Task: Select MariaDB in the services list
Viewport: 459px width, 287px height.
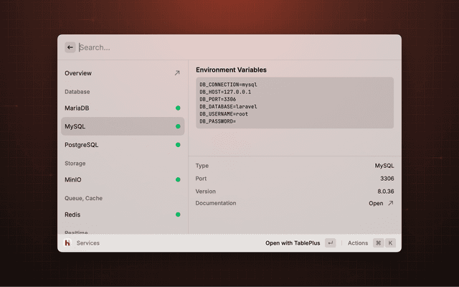Action: [x=77, y=108]
